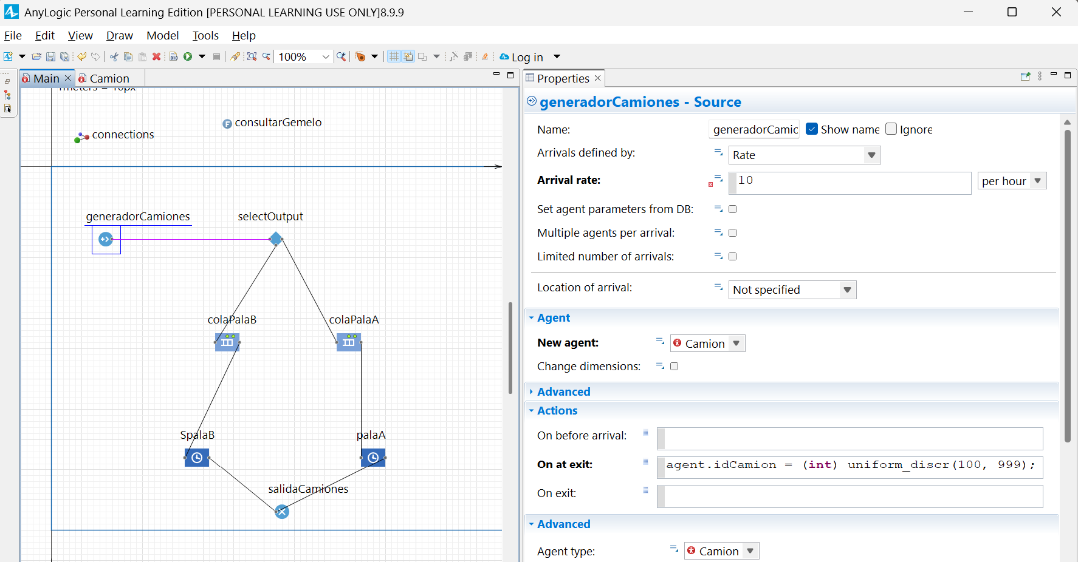Open the Model menu
Image resolution: width=1078 pixels, height=562 pixels.
163,35
